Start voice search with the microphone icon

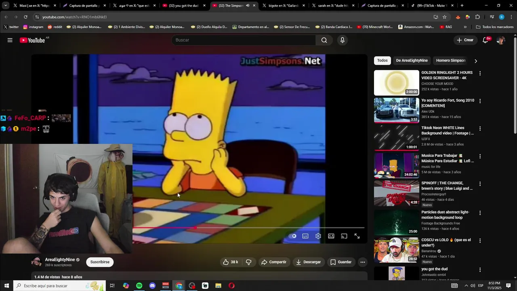(342, 40)
